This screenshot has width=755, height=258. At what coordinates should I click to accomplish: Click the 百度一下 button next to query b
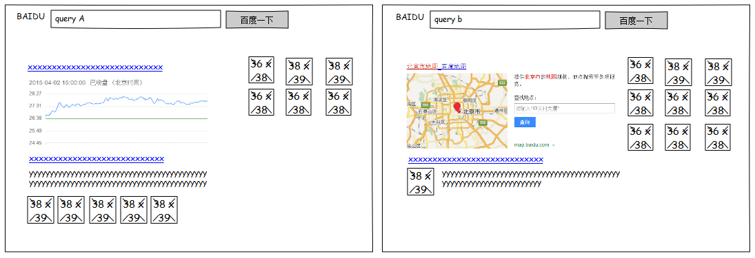tap(636, 20)
